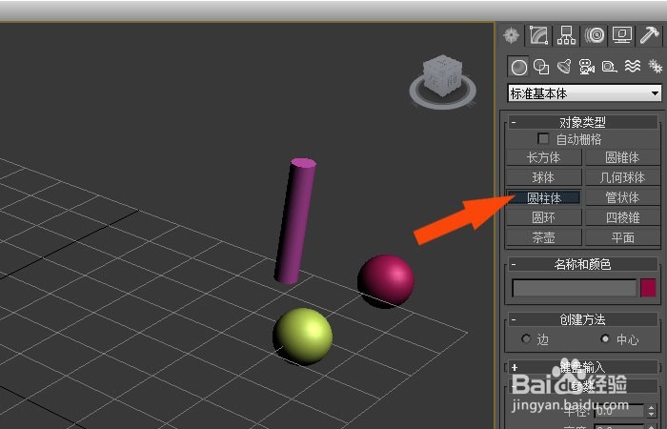
Task: Click the 半径 spinner arrows
Action: (x=651, y=411)
